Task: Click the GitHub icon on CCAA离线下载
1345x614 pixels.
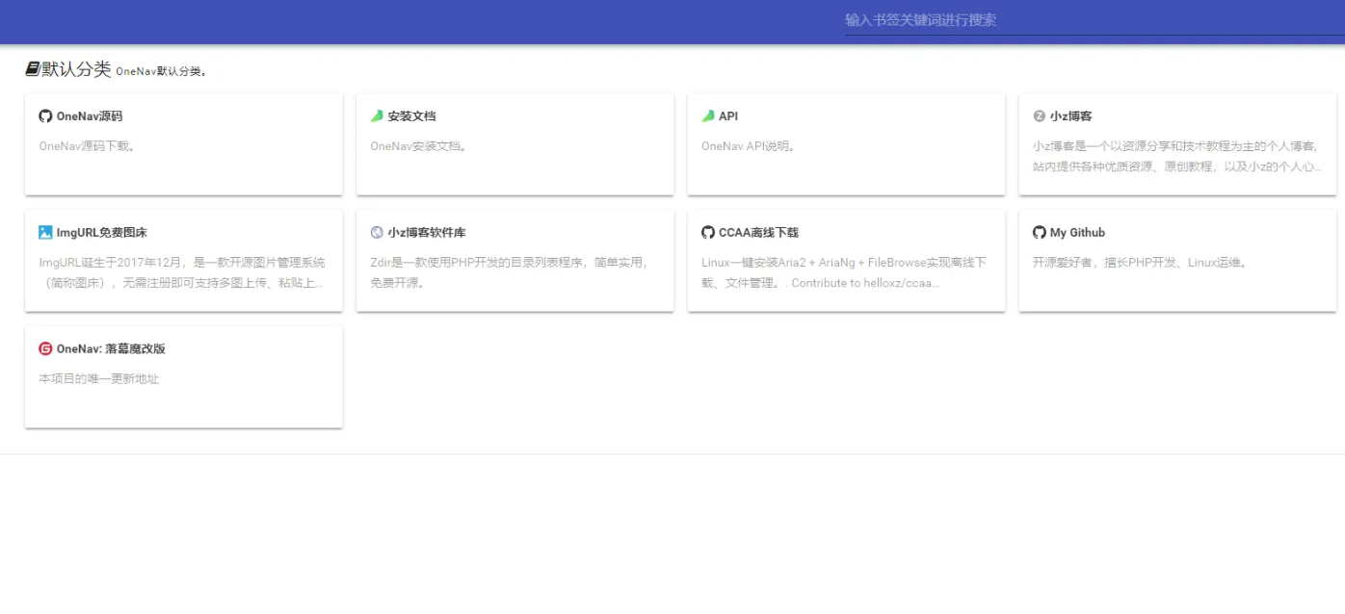Action: (x=708, y=232)
